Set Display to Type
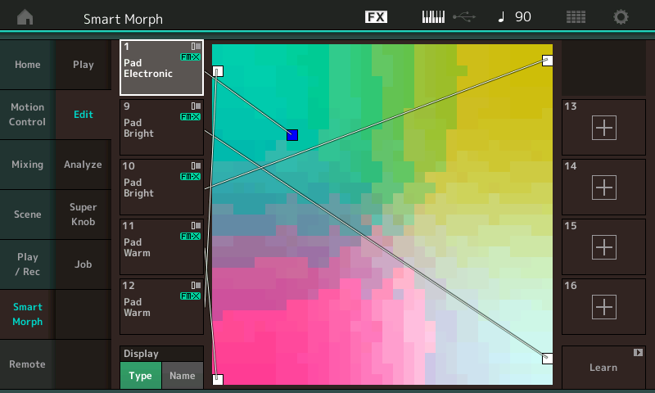The height and width of the screenshot is (393, 655). coord(141,375)
